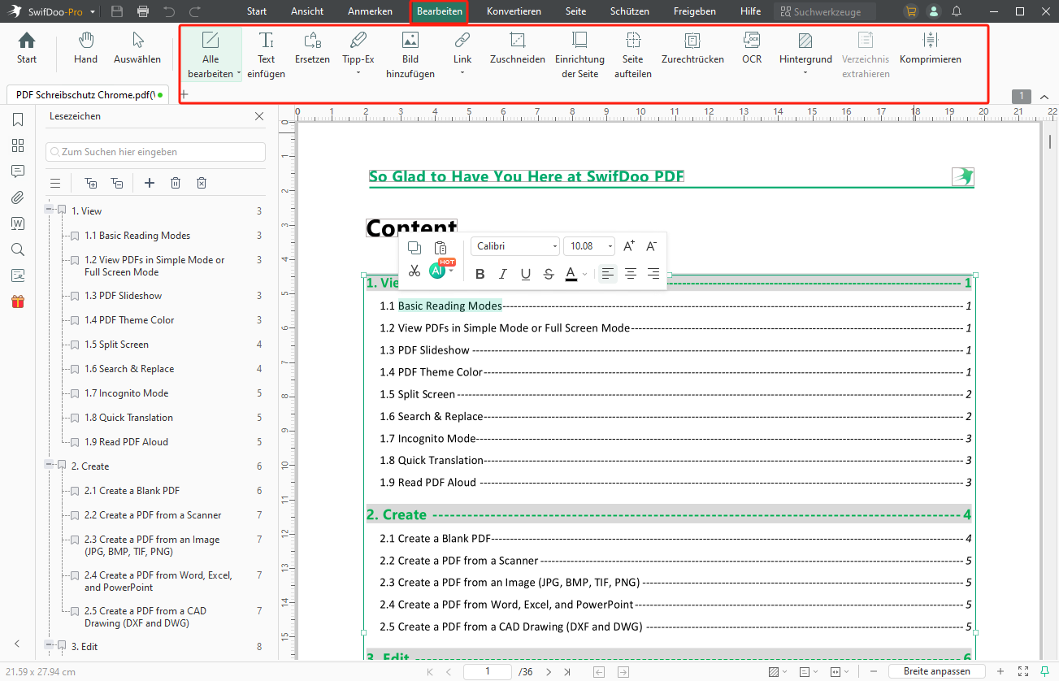Screen dimensions: 1059x681
Task: Click the green AI icon
Action: 438,271
